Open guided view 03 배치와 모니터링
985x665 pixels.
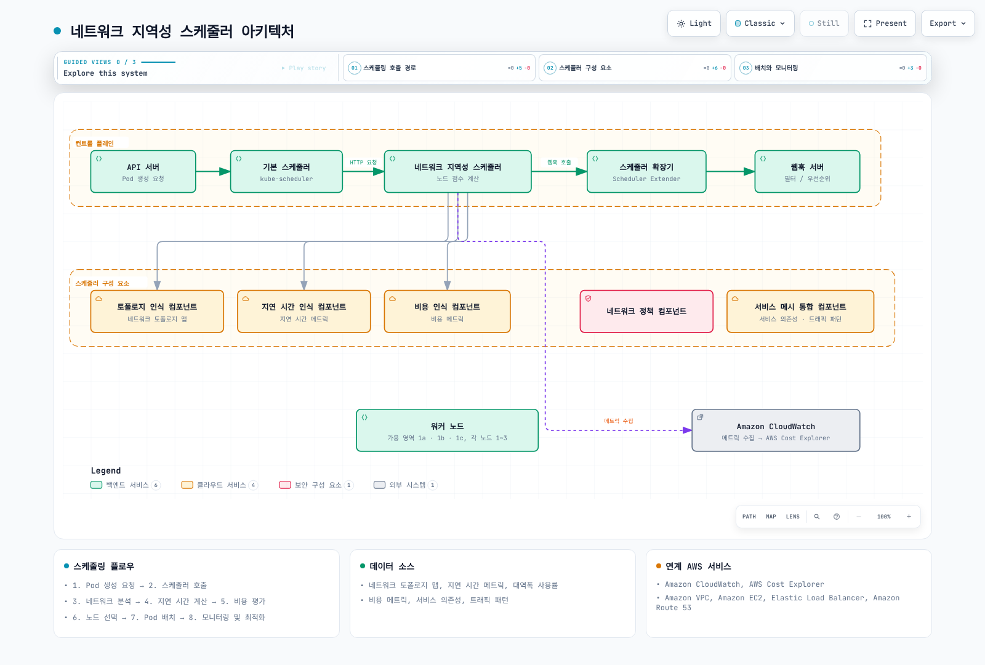tap(830, 68)
